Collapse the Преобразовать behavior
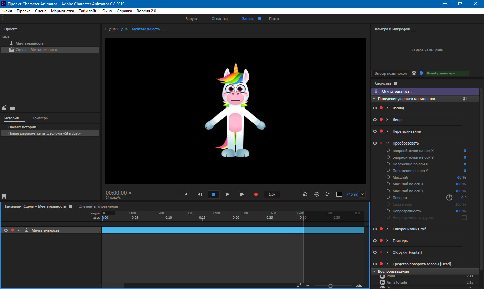The height and width of the screenshot is (289, 484). pyautogui.click(x=388, y=143)
